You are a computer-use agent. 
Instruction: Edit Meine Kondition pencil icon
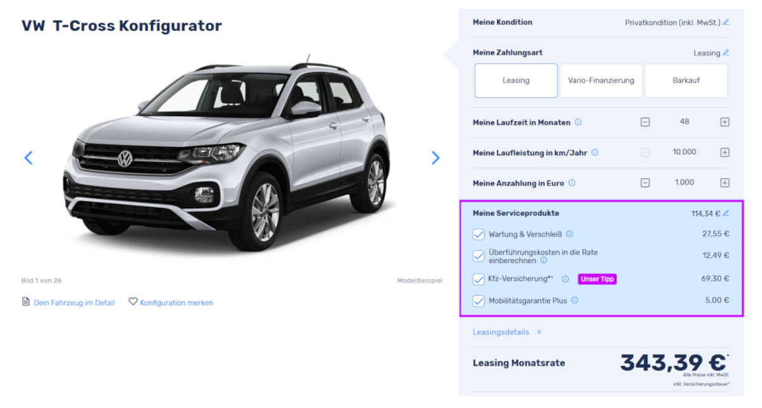coord(726,22)
